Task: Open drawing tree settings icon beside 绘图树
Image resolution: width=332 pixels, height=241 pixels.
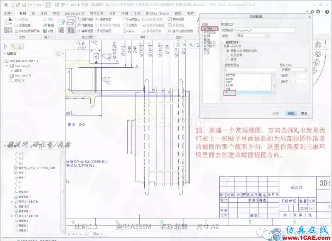Action: tap(59, 54)
